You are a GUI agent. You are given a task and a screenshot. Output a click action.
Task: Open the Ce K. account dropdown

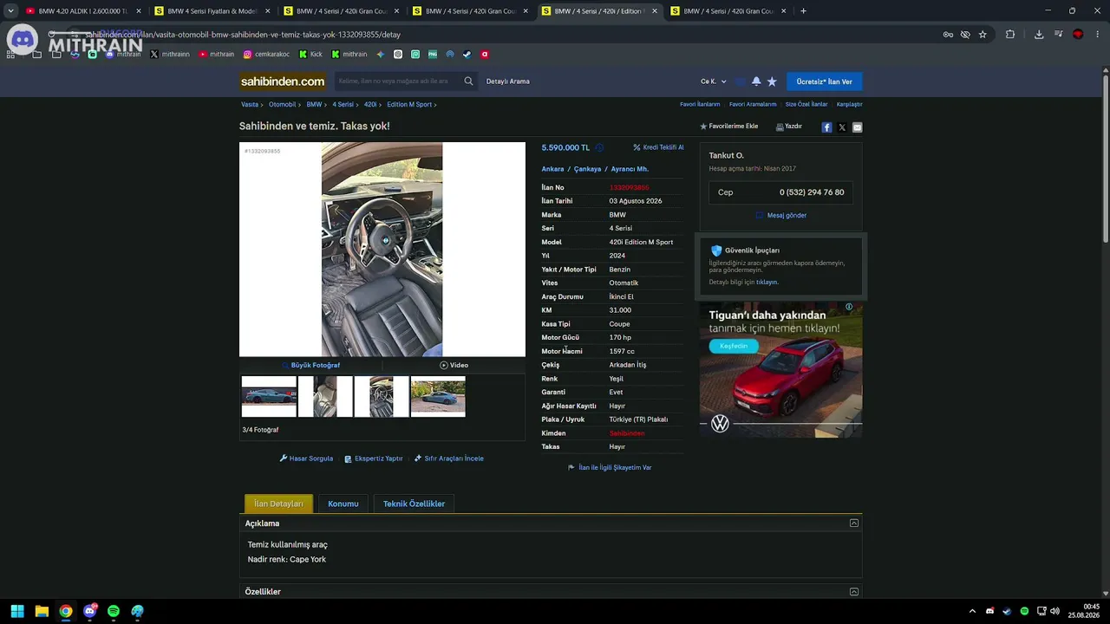(x=714, y=81)
